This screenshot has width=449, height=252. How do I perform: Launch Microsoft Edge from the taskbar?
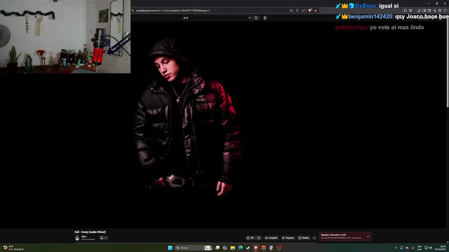[x=240, y=248]
